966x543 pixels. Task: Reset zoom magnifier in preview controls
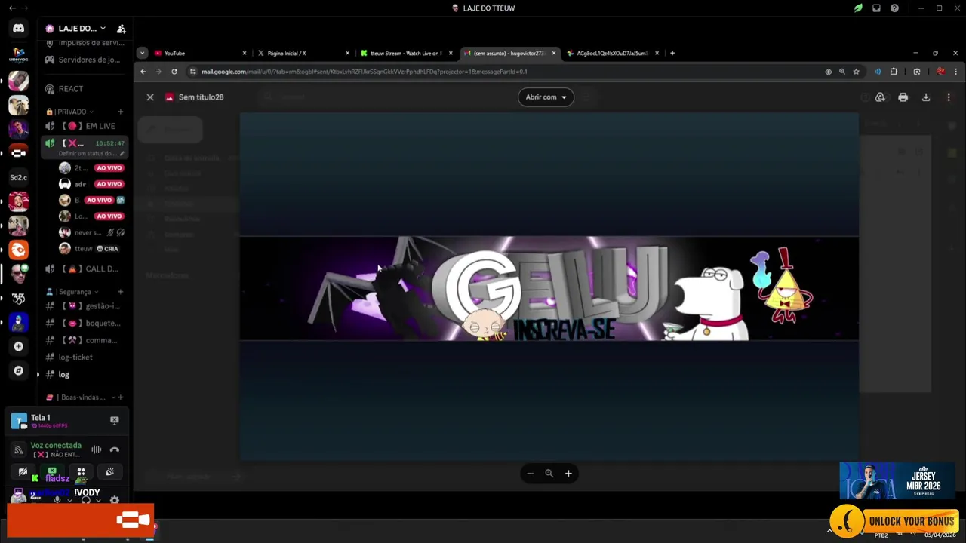pyautogui.click(x=549, y=474)
